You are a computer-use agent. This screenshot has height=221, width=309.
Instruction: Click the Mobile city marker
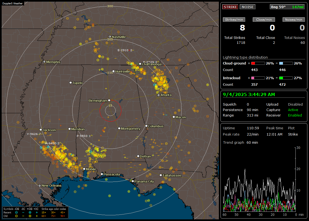tap(84, 169)
